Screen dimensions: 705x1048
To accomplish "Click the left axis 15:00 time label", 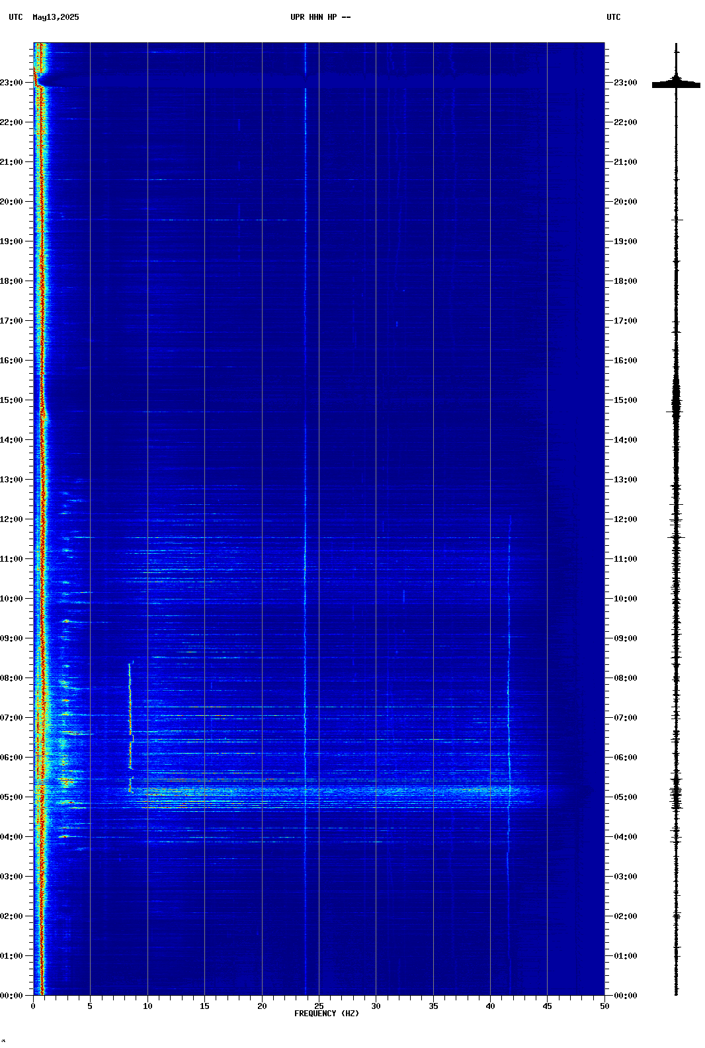I will click(x=11, y=400).
